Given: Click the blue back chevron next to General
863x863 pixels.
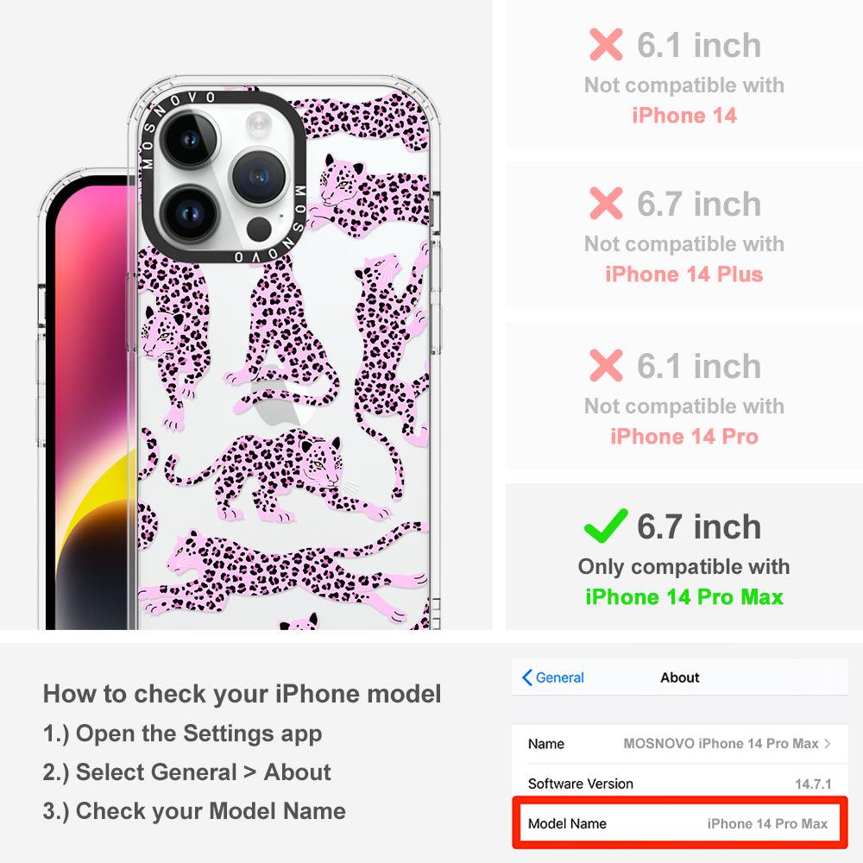Looking at the screenshot, I should (x=526, y=677).
